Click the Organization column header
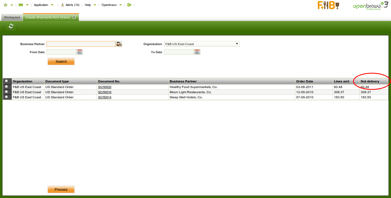This screenshot has width=391, height=198. click(28, 81)
